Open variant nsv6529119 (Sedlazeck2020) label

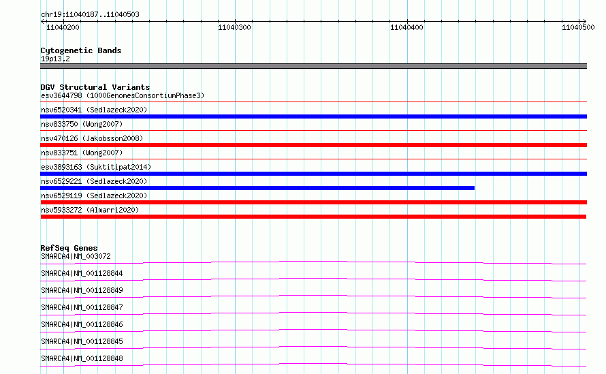(x=94, y=196)
